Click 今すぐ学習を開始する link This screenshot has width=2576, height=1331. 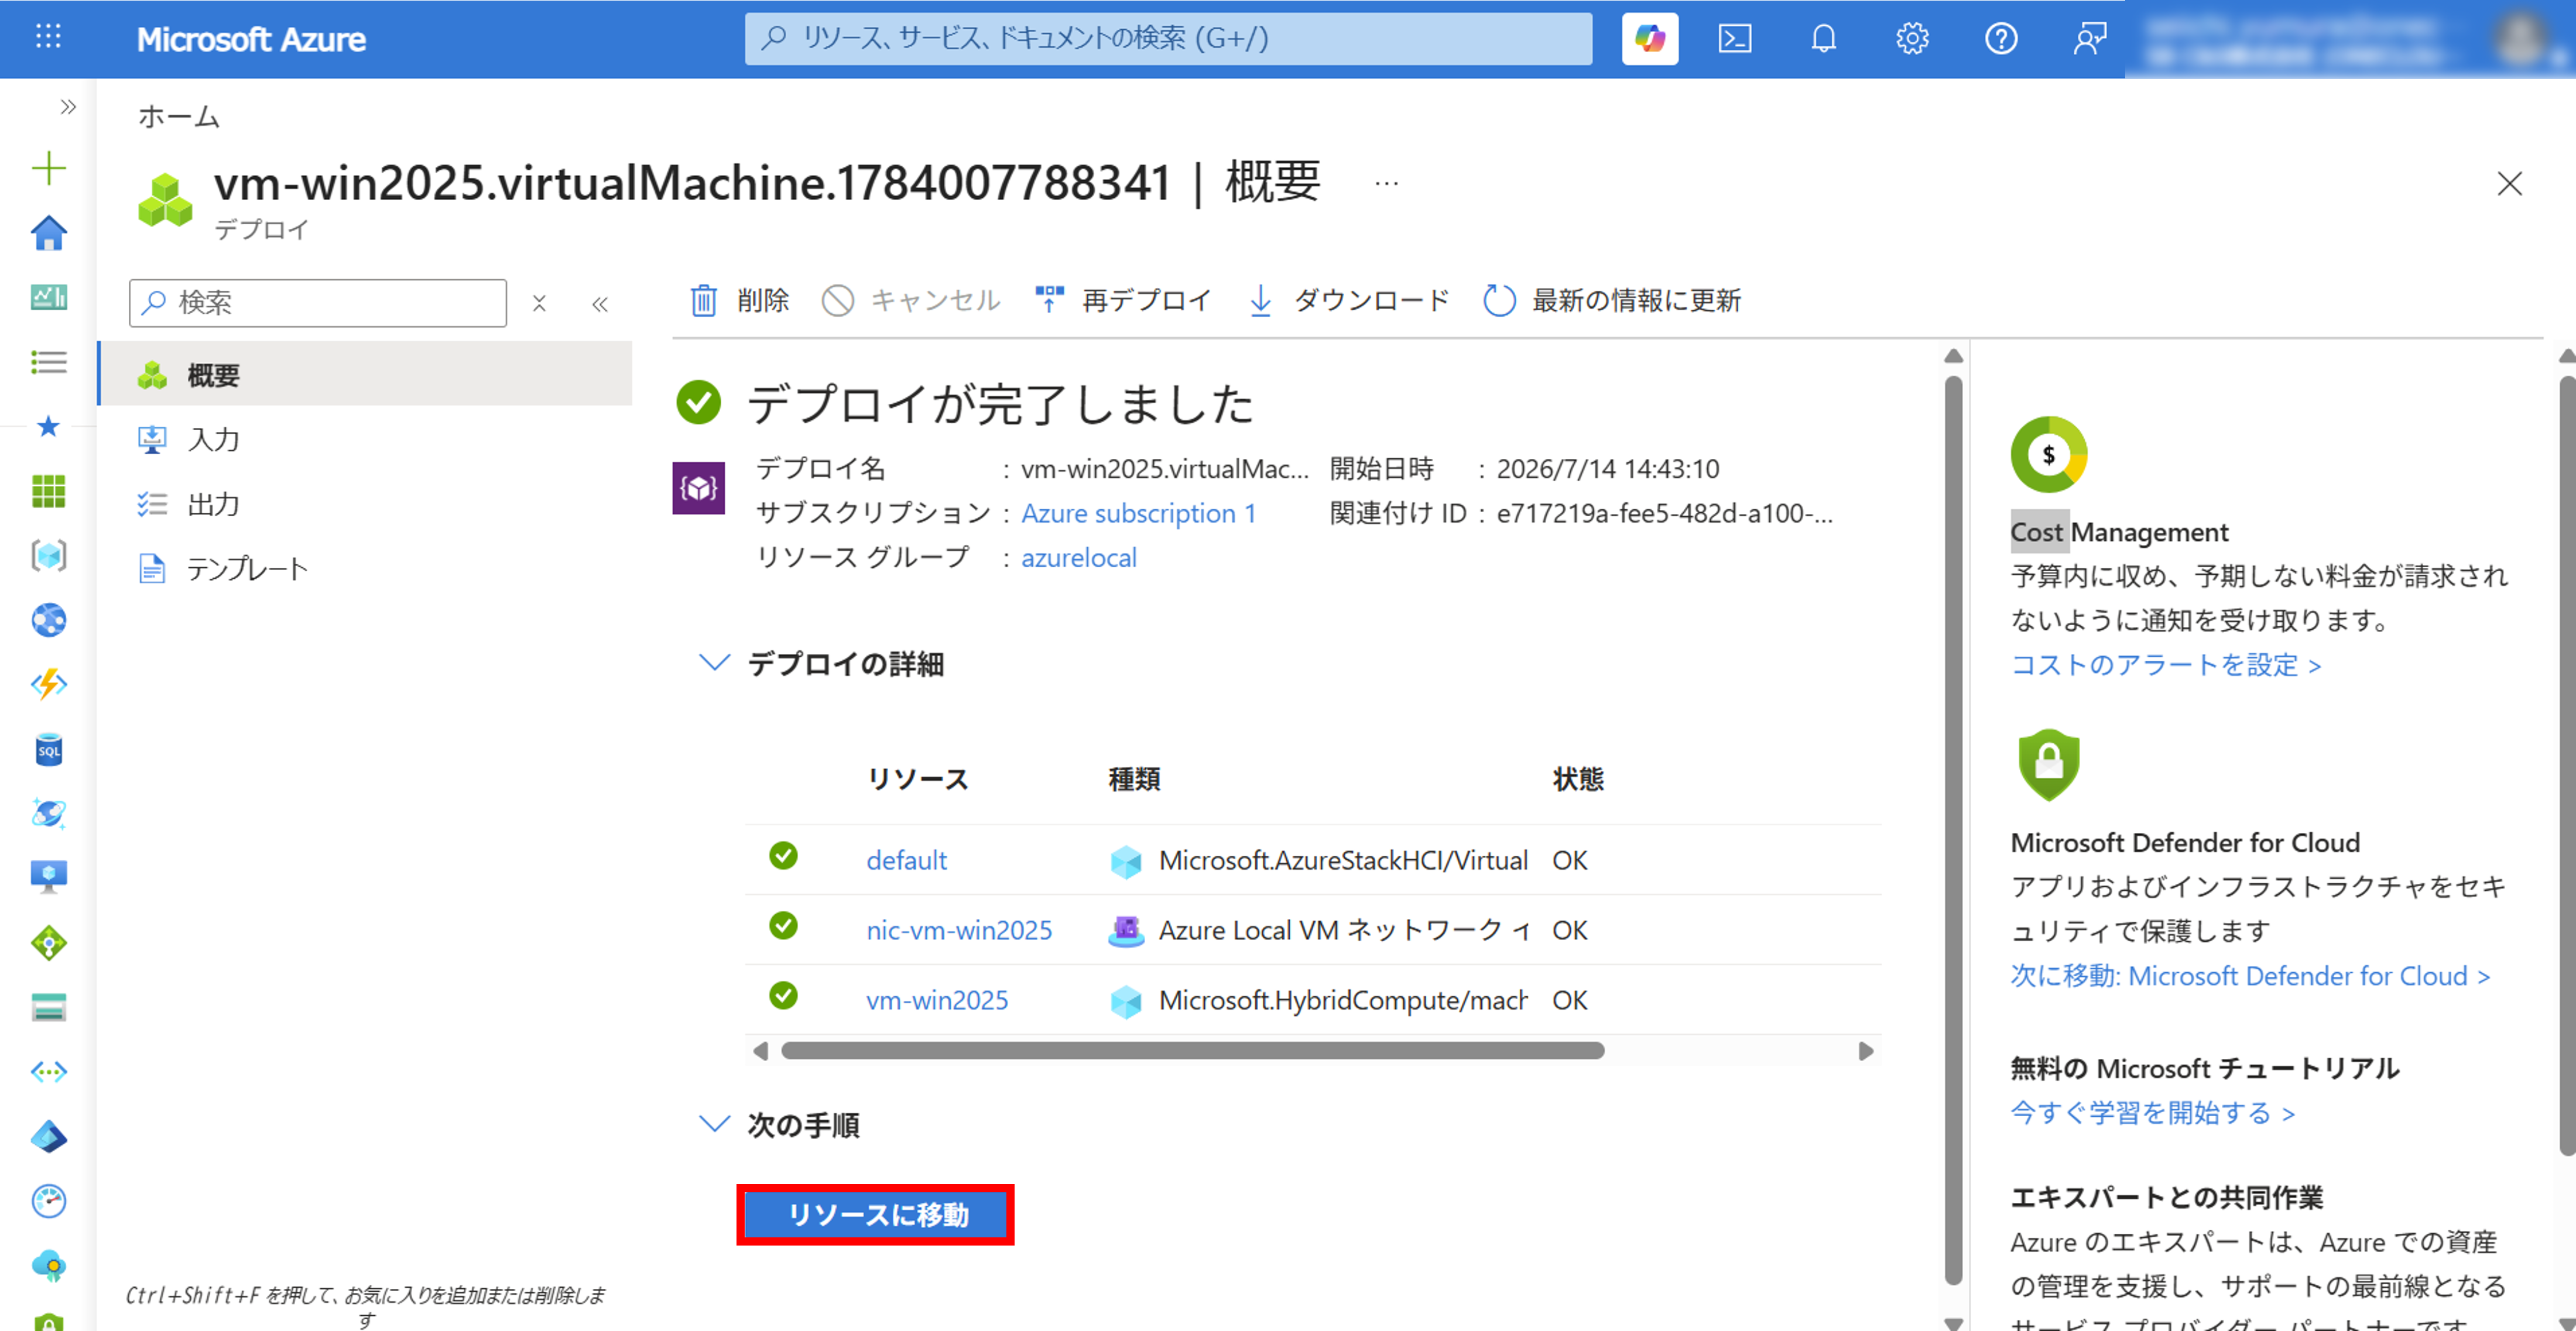pos(2153,1113)
